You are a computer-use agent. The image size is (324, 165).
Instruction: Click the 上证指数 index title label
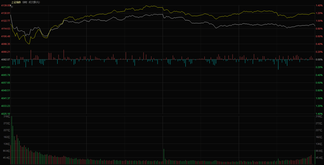pyautogui.click(x=16, y=2)
